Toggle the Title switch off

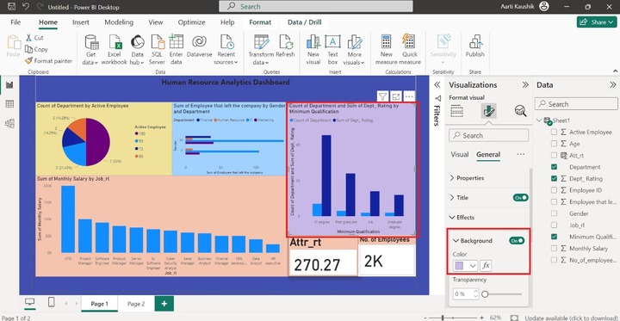(520, 198)
